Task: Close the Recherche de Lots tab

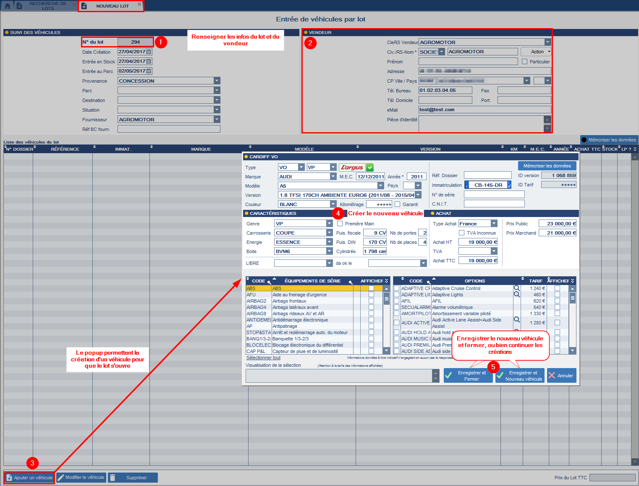Action: tap(75, 4)
